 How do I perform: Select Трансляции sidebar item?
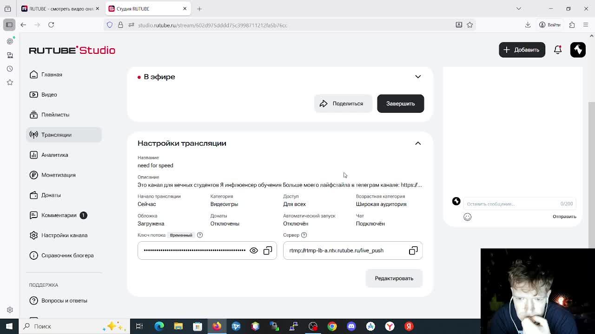(64, 135)
